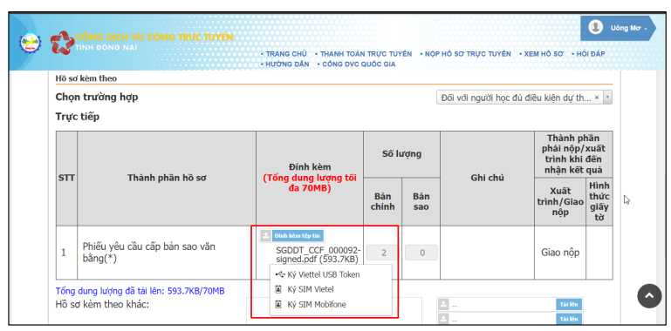
Task: Click the red star portal logo
Action: tap(62, 43)
